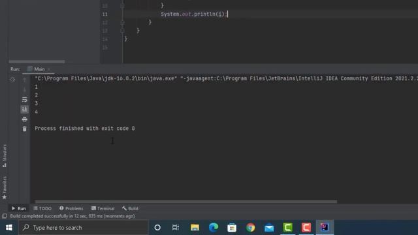Close the Main run tab

point(49,69)
